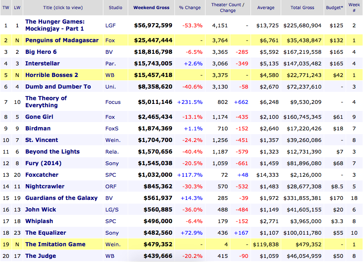Image resolution: width=363 pixels, height=262 pixels.
Task: Select the Horrible Bosses 2 title
Action: tap(52, 75)
